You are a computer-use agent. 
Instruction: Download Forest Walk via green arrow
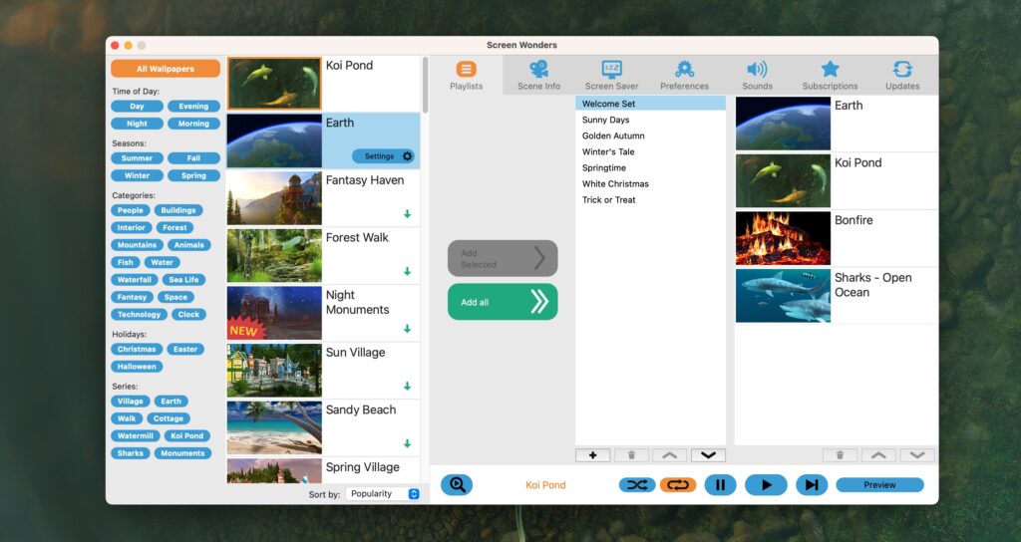[x=407, y=271]
